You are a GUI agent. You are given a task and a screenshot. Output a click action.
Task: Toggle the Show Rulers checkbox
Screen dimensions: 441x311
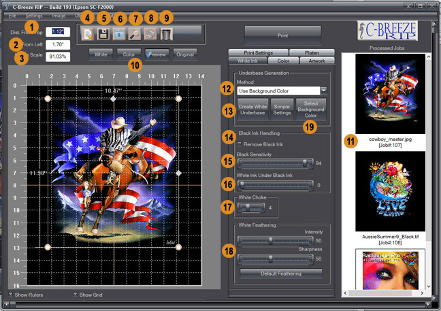(10, 295)
